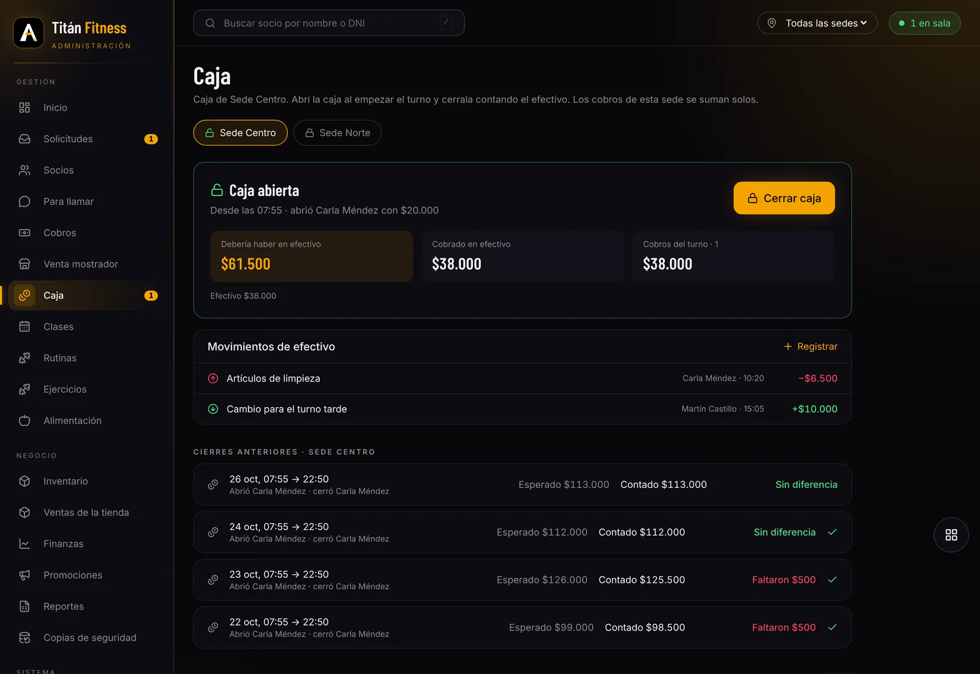
Task: Open Rutinas via the dumbbell icon
Action: [24, 358]
